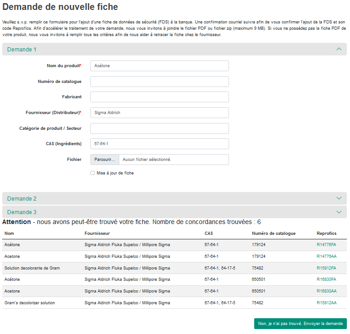Click the 'Numéro de catalogue' column header

click(274, 233)
